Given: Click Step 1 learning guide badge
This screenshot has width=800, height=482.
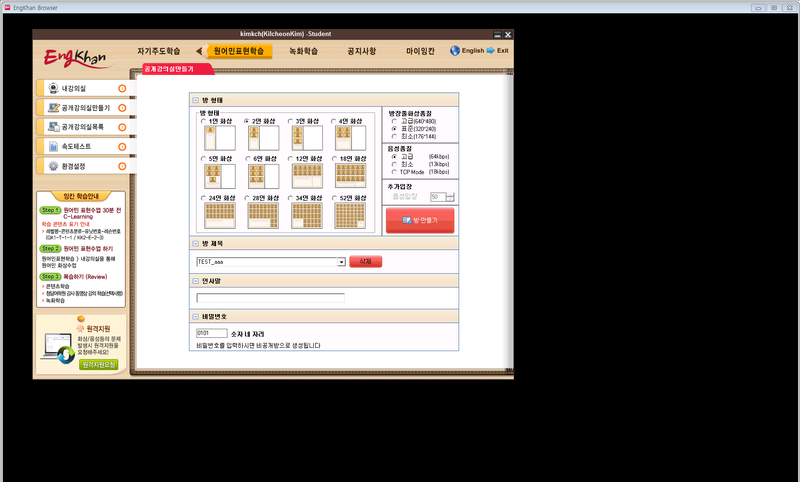Looking at the screenshot, I should coord(50,210).
